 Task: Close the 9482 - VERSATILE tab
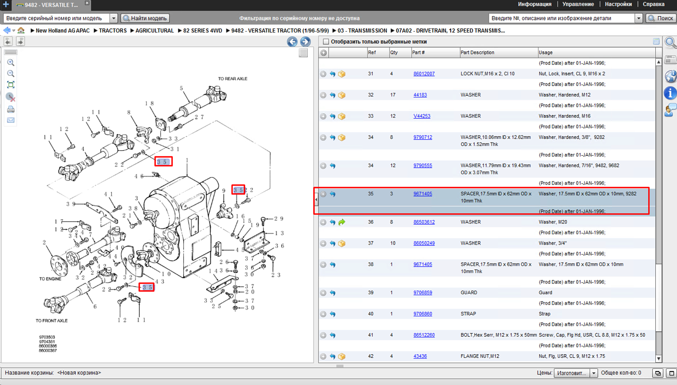point(87,3)
